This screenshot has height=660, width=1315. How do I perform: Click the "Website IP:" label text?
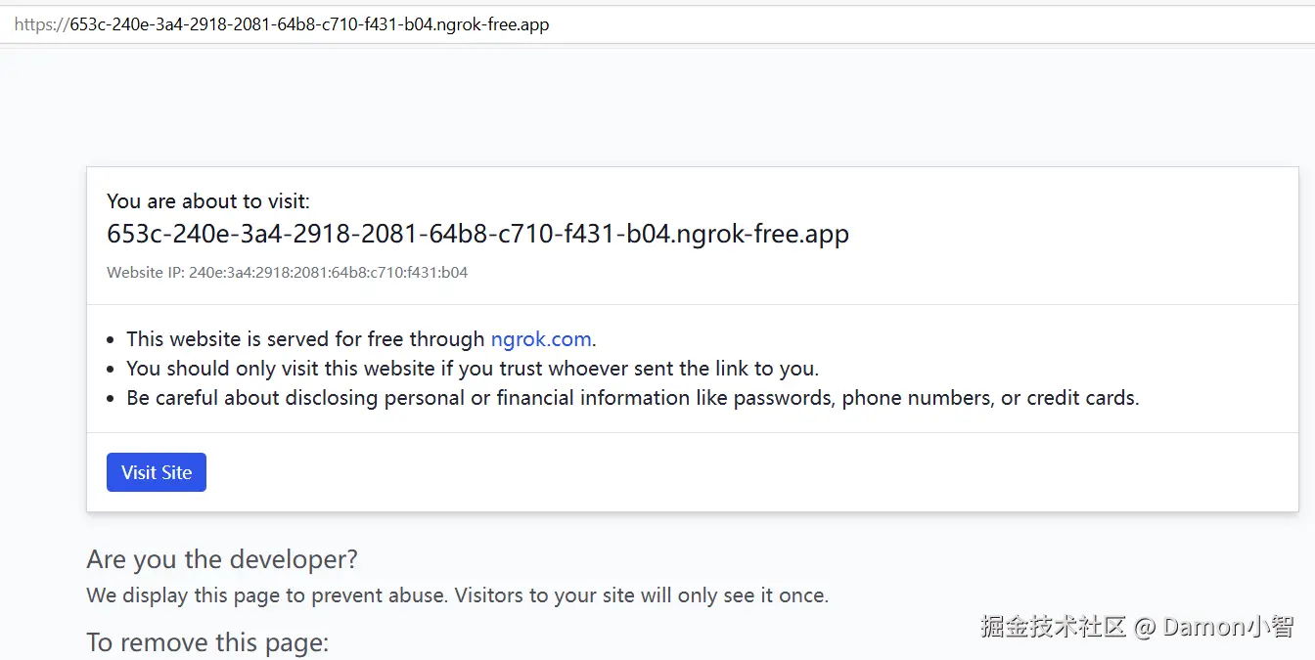coord(146,273)
